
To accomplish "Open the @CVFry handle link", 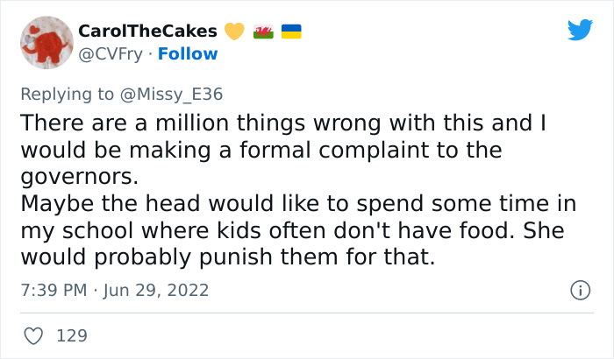I will (110, 54).
